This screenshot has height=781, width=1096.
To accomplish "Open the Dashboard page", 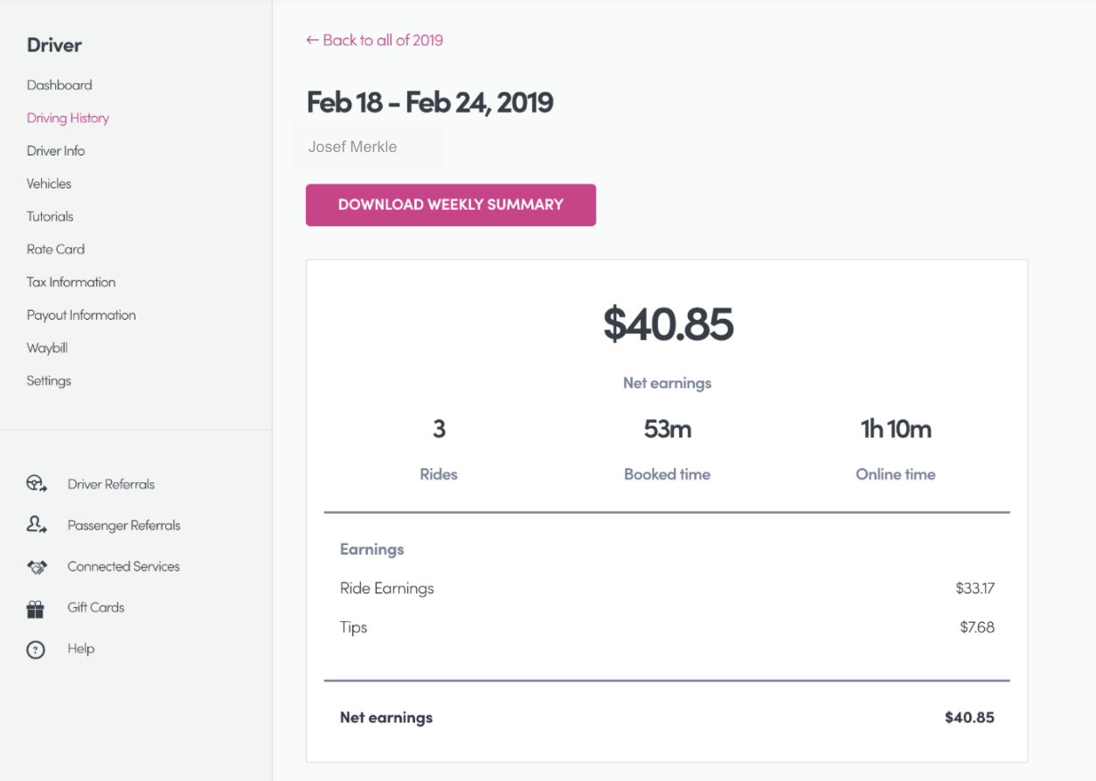I will [59, 86].
